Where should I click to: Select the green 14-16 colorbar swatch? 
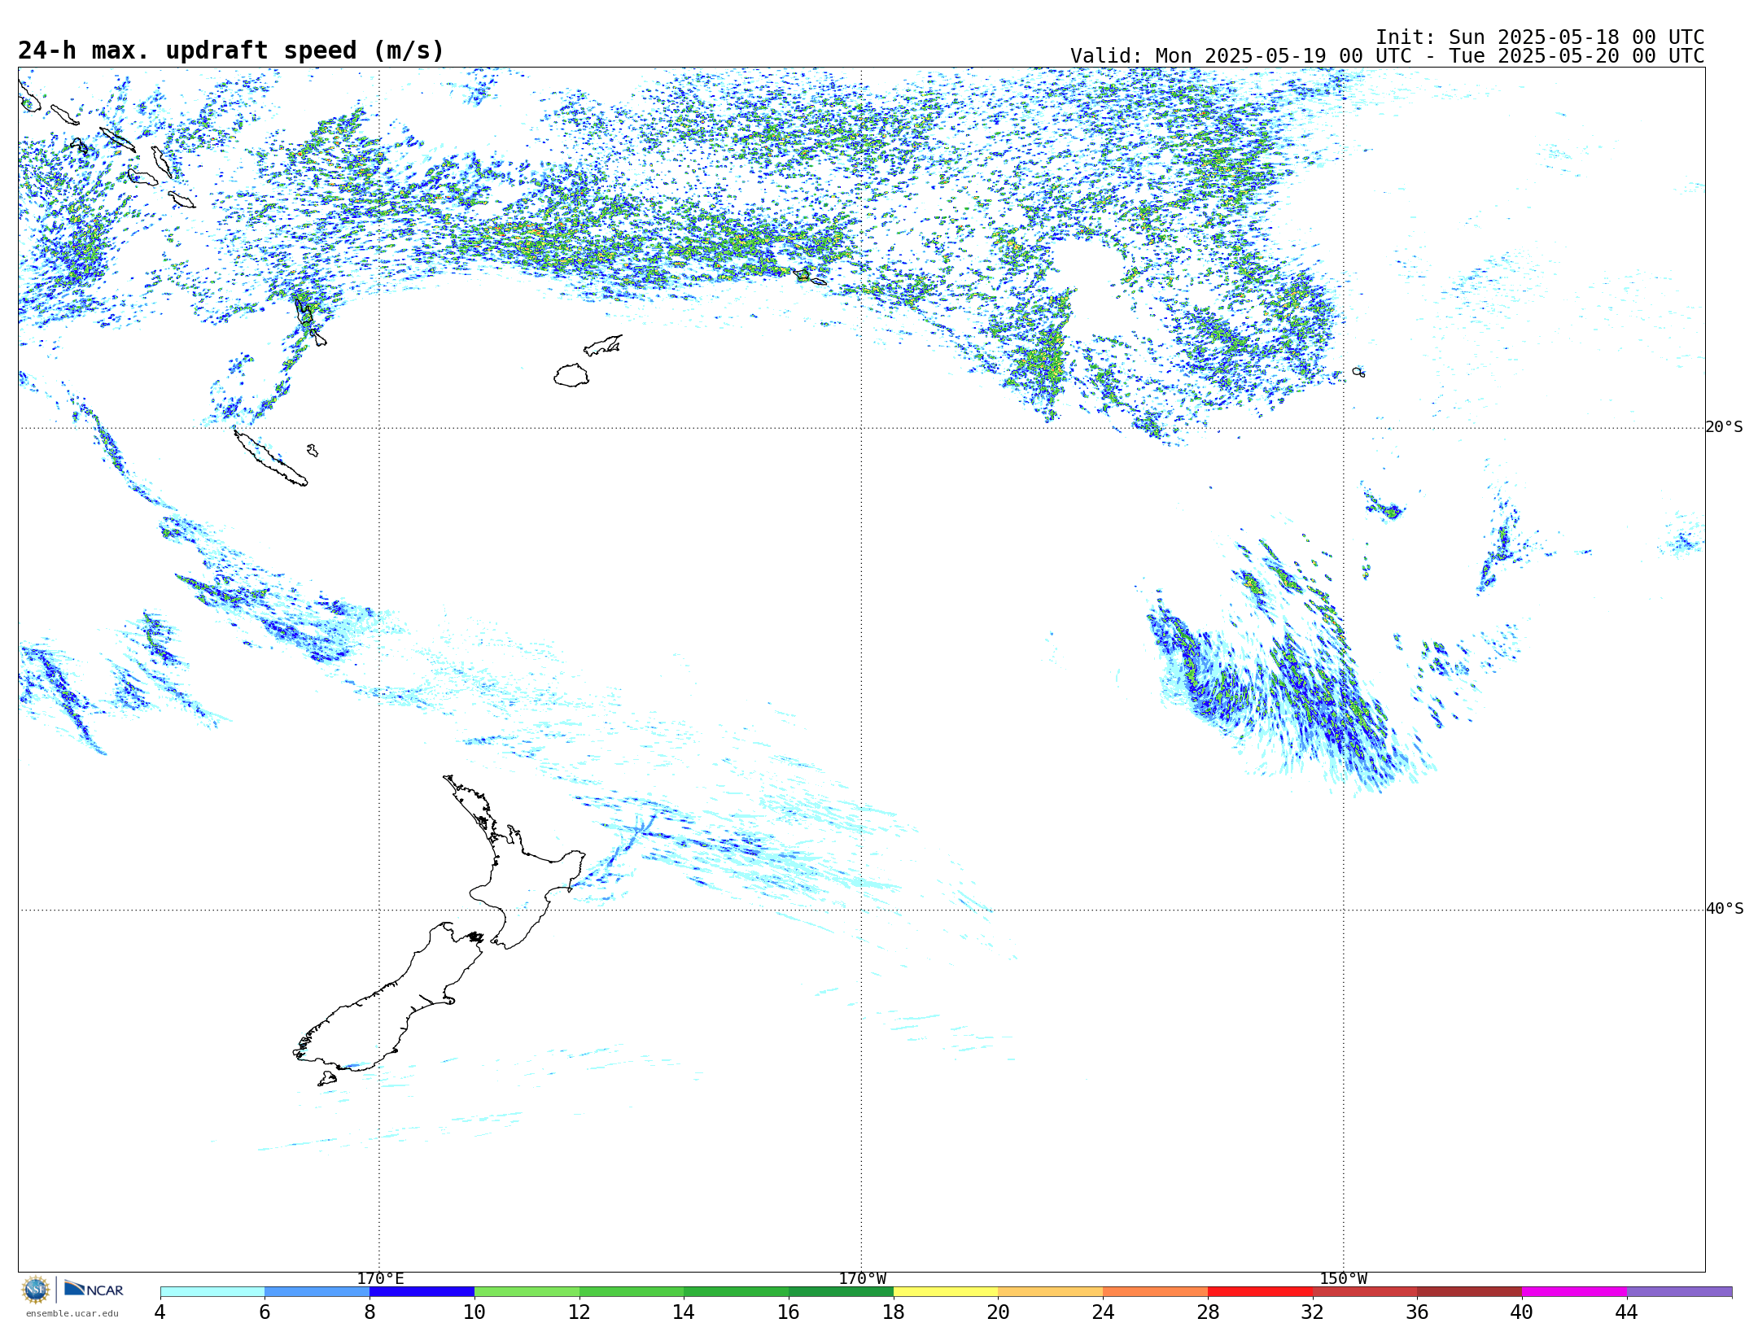[x=737, y=1292]
